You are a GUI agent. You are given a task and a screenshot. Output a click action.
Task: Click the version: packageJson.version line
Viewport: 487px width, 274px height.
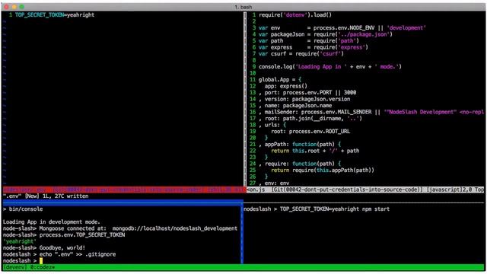(304, 99)
